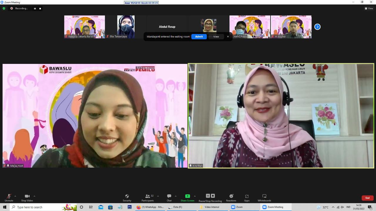Screen dimensions: 376x211
Task: Show next participants with the right arrow
Action: (317, 27)
